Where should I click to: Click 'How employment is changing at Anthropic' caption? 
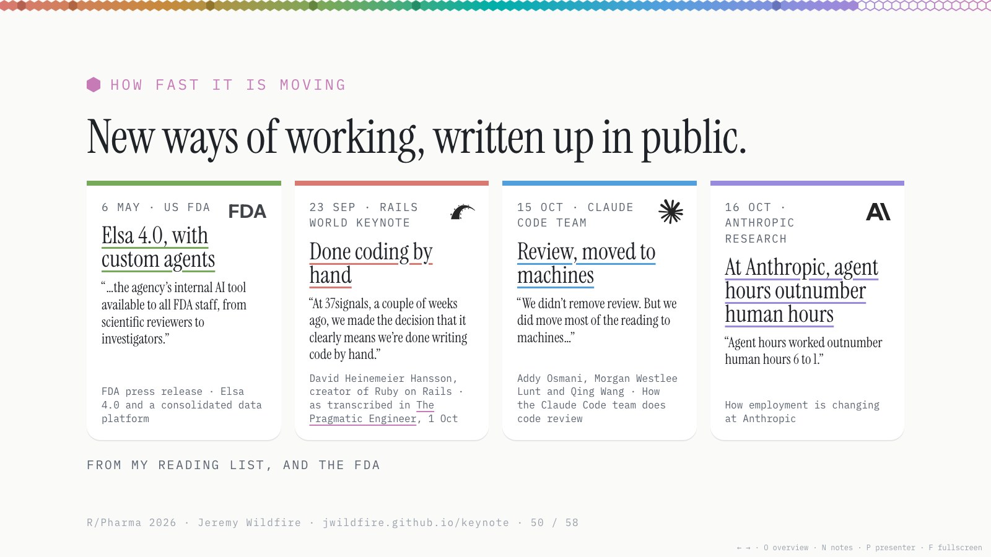[802, 412]
